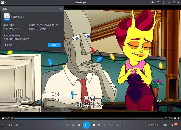Select the duration 00:27:50 value in properties
Viewport: 181px width, 130px height.
pyautogui.click(x=14, y=29)
